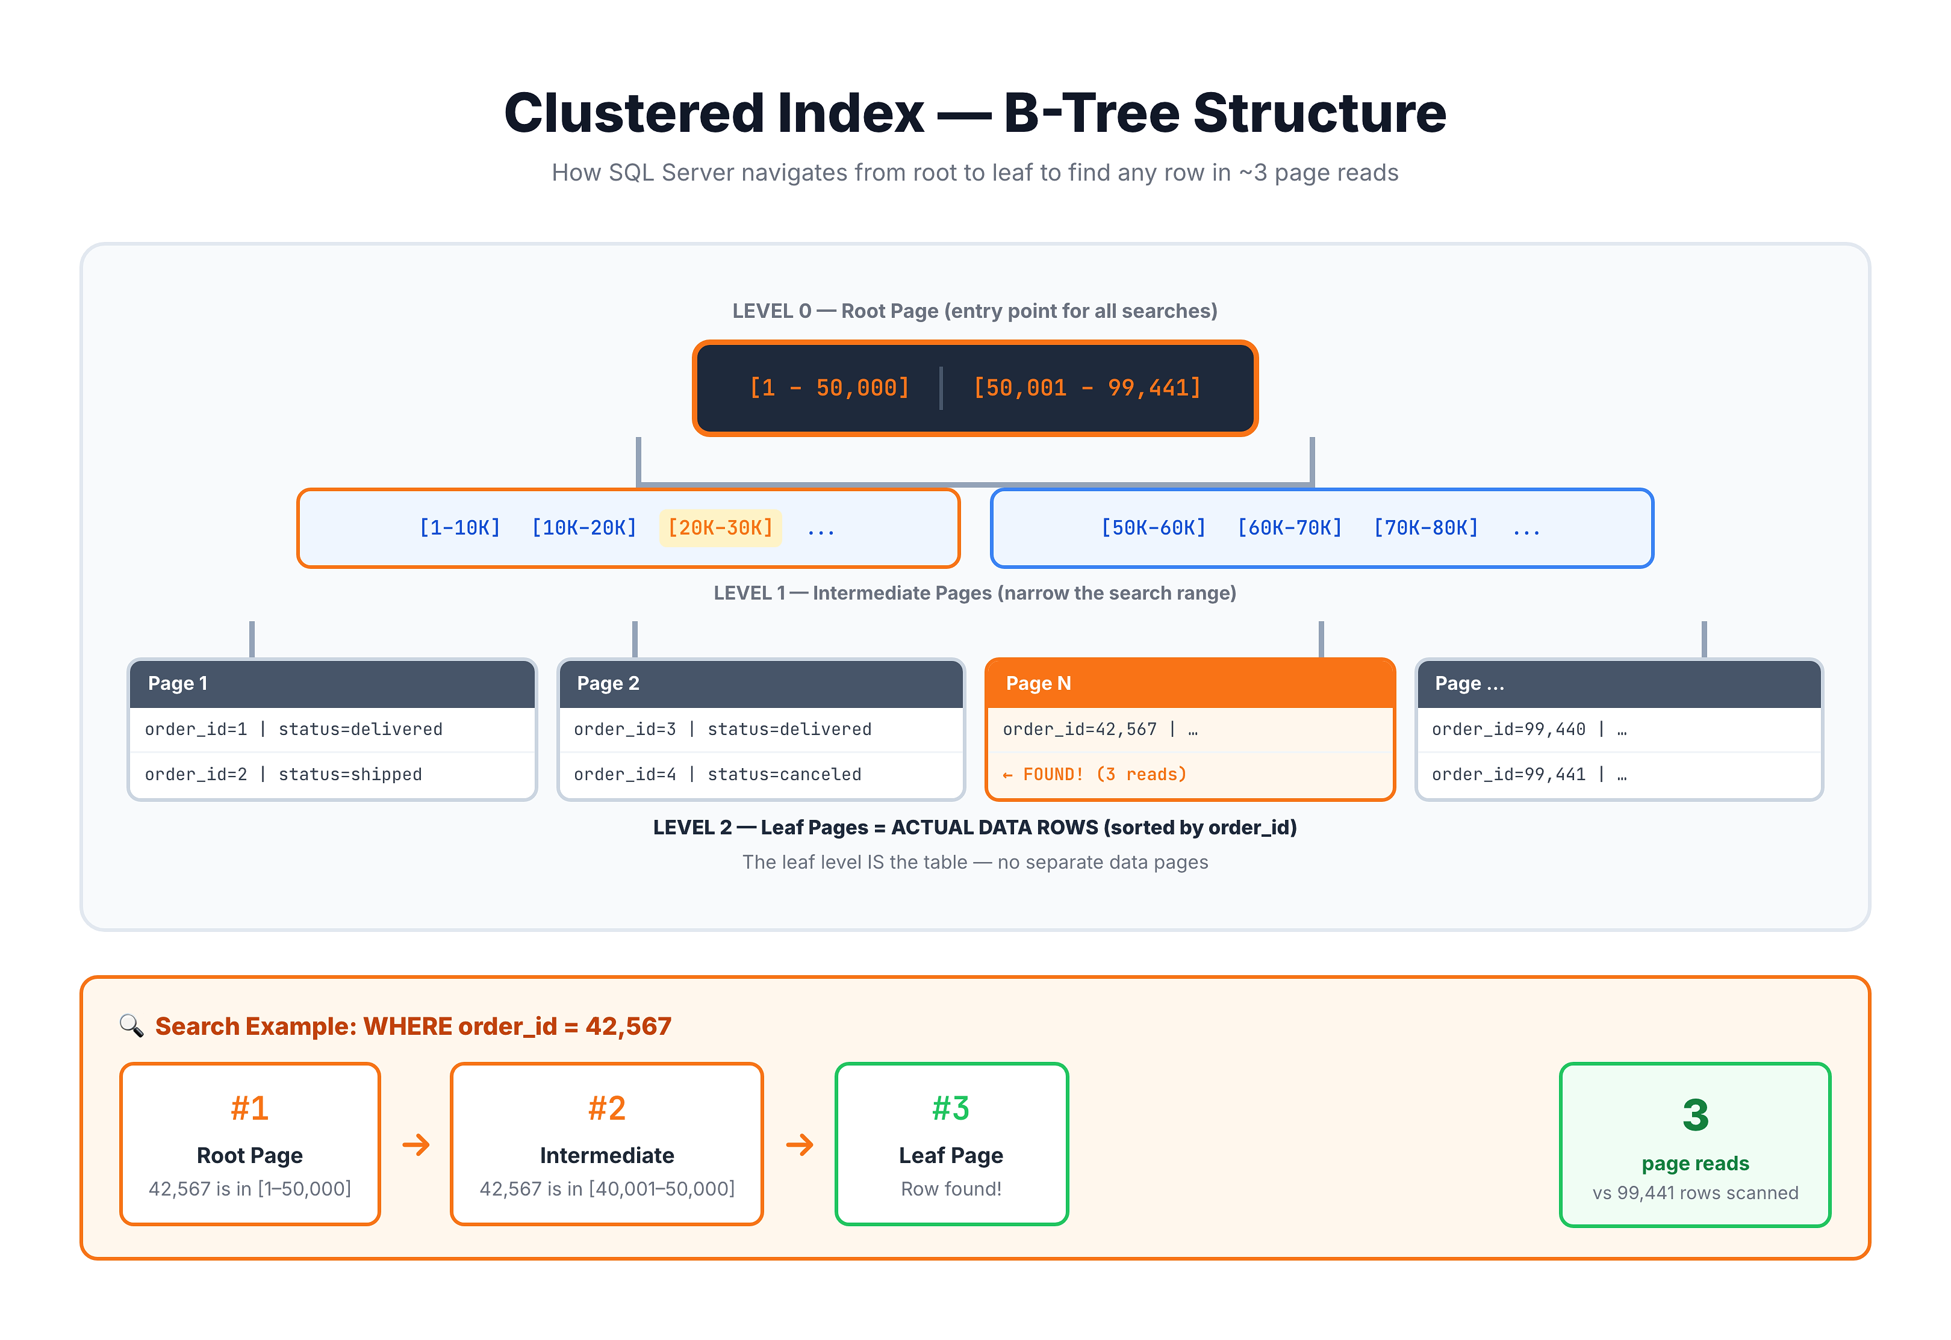Select the [1-10K] intermediate range

[459, 528]
